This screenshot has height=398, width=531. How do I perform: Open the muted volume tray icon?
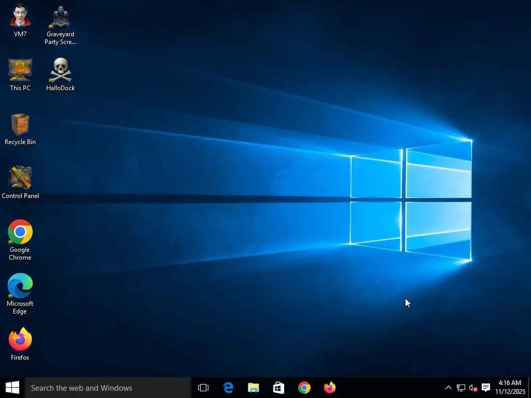[x=473, y=388]
